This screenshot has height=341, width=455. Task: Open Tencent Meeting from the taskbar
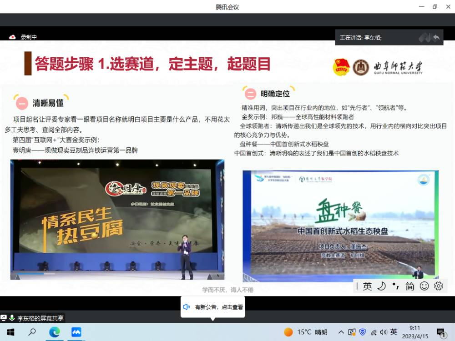click(x=76, y=332)
